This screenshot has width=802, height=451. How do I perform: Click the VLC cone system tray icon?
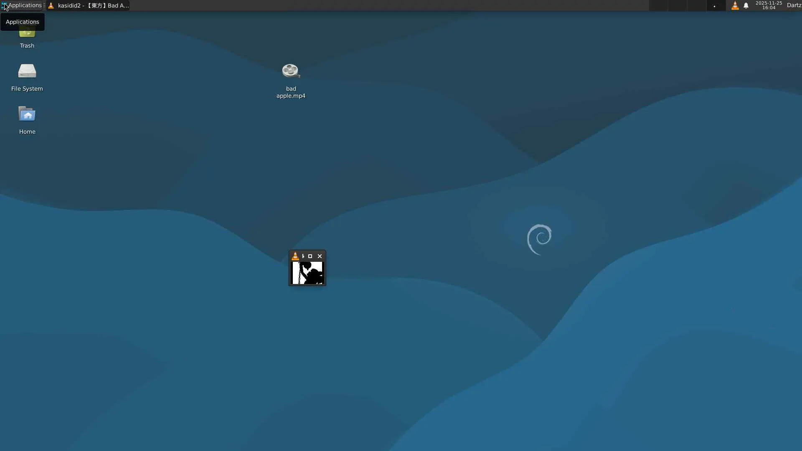point(735,5)
